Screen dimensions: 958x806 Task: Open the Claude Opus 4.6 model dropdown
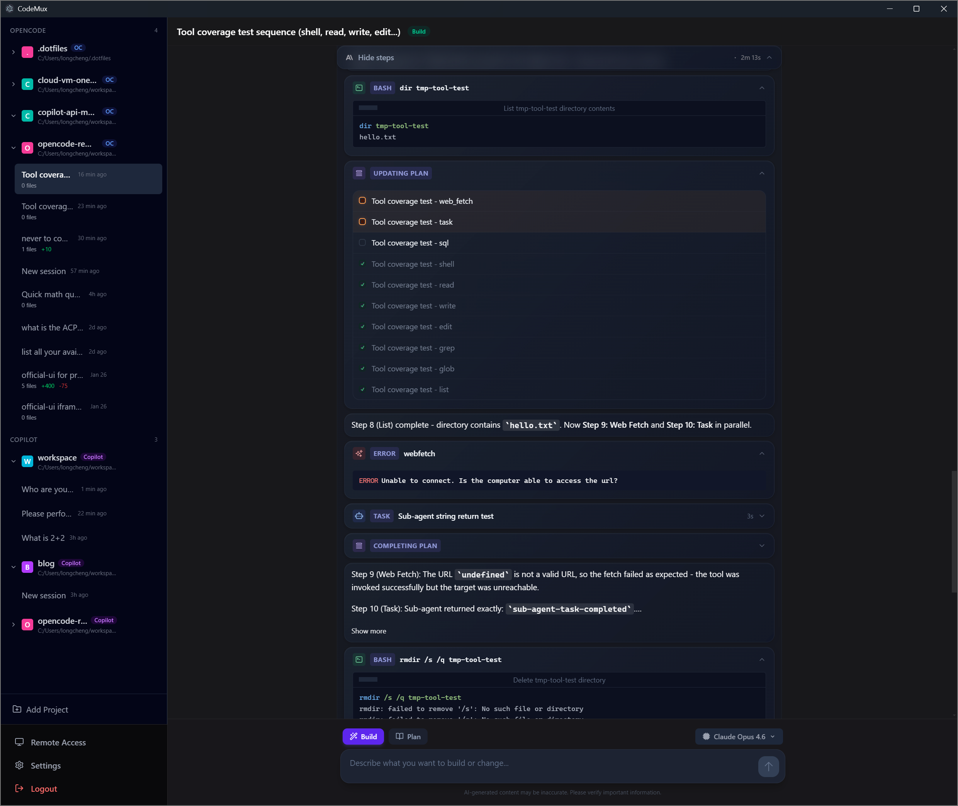coord(739,736)
